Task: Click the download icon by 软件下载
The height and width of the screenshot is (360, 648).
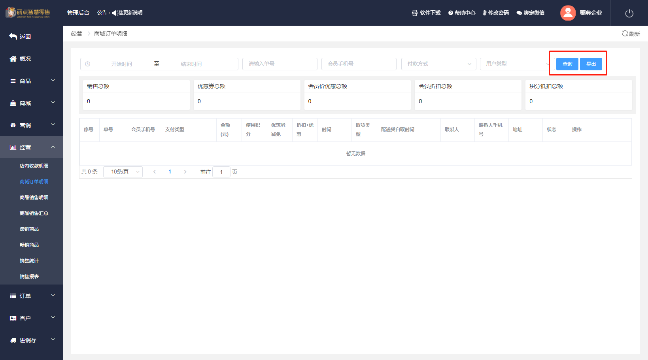Action: (x=414, y=13)
